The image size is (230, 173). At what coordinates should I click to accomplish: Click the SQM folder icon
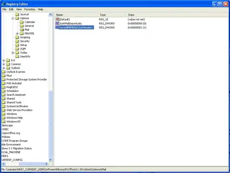17,49
